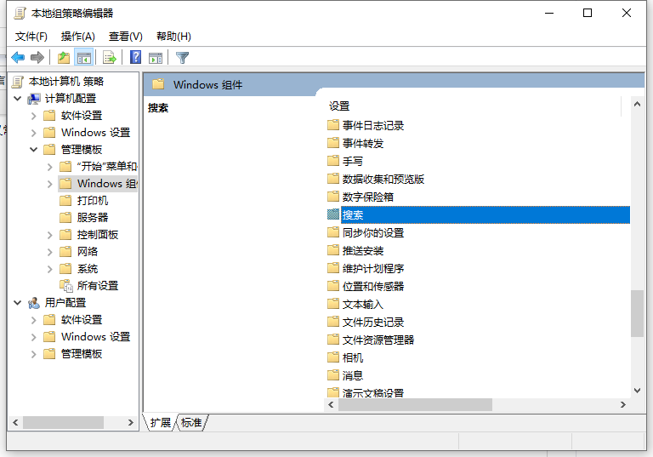Collapse the 用户配置 tree node
The image size is (653, 457).
click(18, 303)
